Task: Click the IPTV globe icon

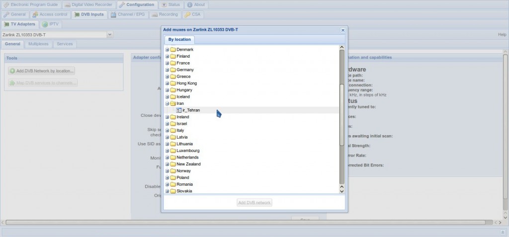Action: pos(45,24)
